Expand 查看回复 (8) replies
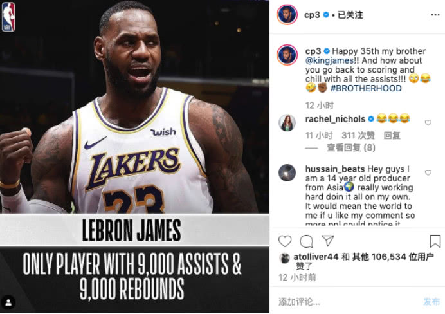The width and height of the screenshot is (445, 314). 350,147
